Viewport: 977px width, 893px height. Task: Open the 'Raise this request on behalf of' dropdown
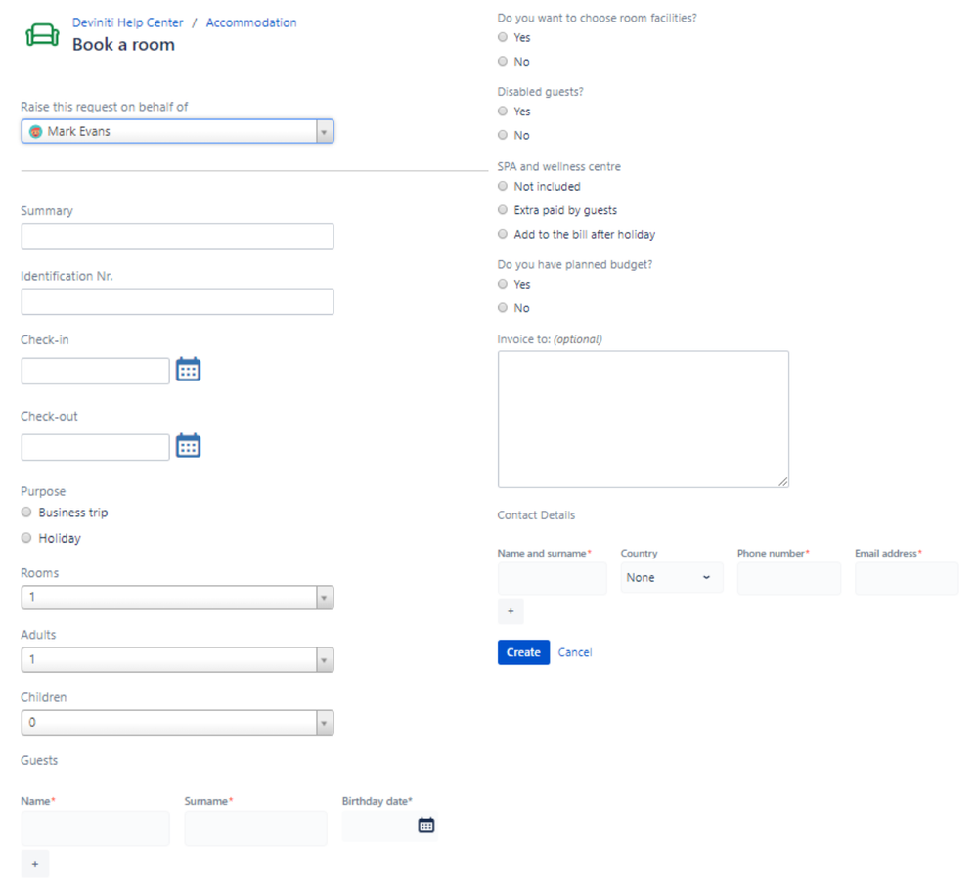coord(324,130)
